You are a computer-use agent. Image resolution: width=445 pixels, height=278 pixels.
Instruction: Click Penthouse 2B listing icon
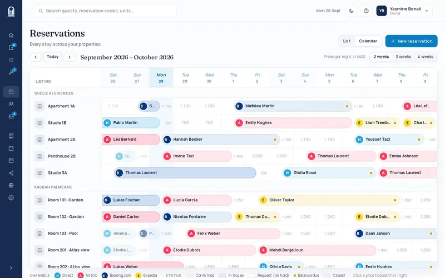tap(39, 156)
